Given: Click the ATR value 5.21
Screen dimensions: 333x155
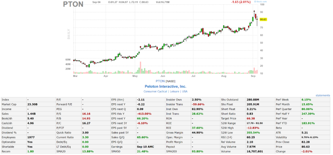Looking at the screenshot, I should pos(305,133).
